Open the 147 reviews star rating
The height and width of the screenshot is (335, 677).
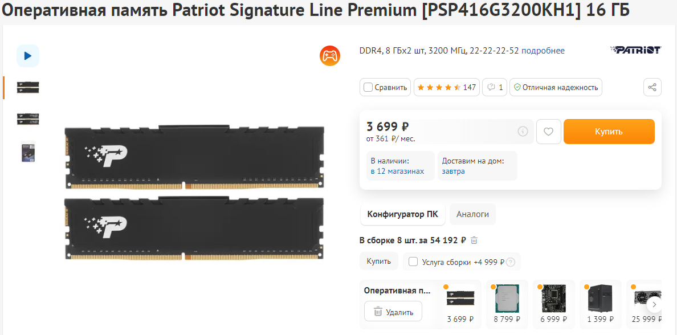446,87
